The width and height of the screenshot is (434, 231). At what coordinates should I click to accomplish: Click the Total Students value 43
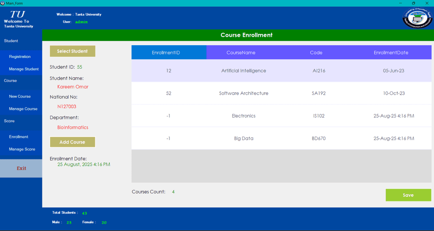(85, 213)
